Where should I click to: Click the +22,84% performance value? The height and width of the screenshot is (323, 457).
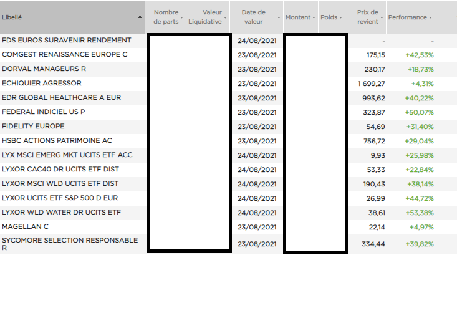[420, 170]
